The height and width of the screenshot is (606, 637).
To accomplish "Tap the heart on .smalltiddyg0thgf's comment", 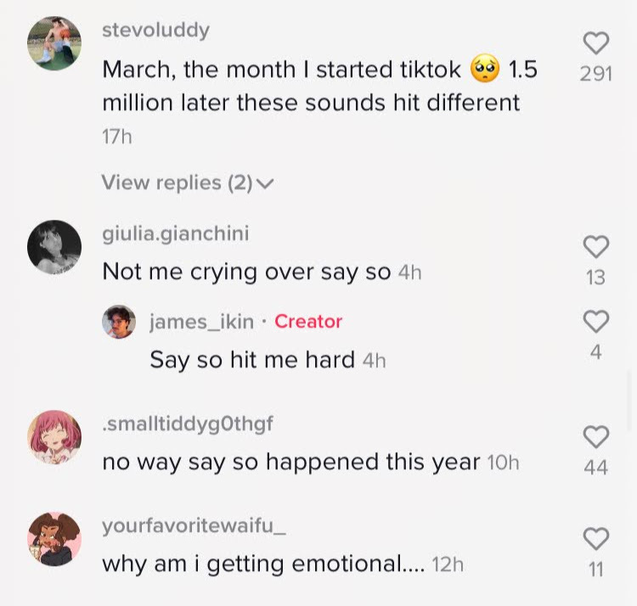I will tap(596, 437).
